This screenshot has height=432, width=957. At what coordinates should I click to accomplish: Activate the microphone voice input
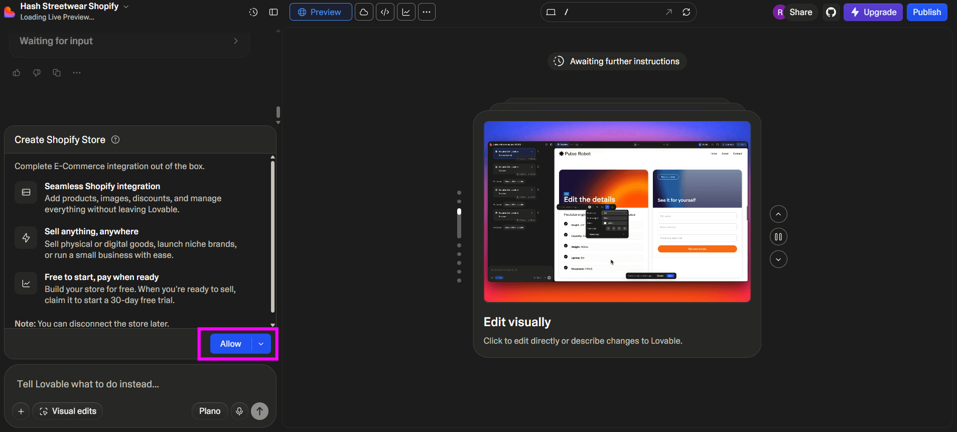[239, 411]
